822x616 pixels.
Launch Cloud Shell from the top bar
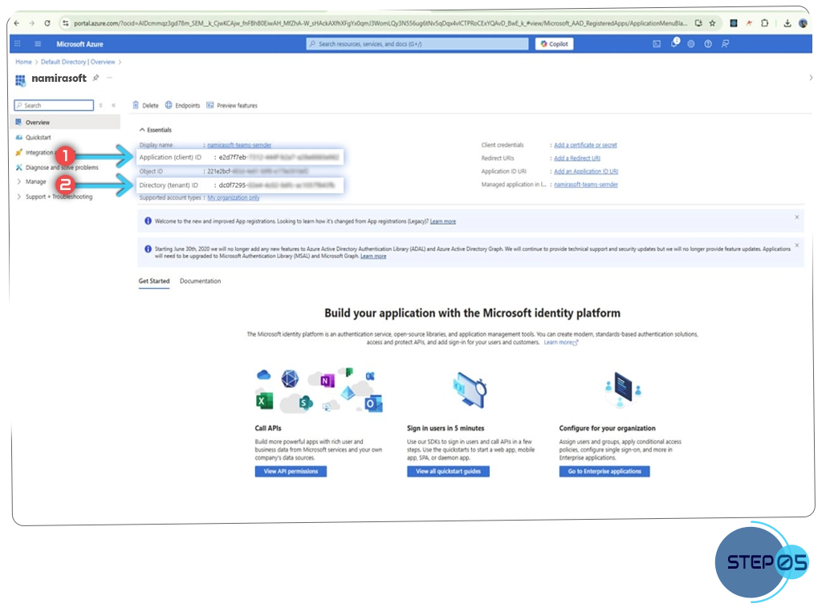[657, 44]
